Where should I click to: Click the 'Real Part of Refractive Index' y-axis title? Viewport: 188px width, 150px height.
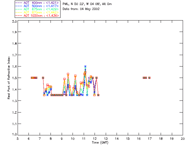tap(9, 78)
